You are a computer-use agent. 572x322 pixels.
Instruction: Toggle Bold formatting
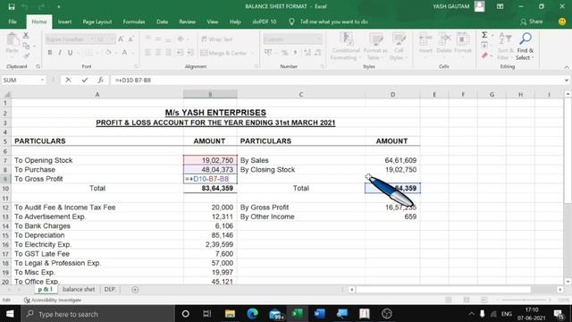coord(50,53)
